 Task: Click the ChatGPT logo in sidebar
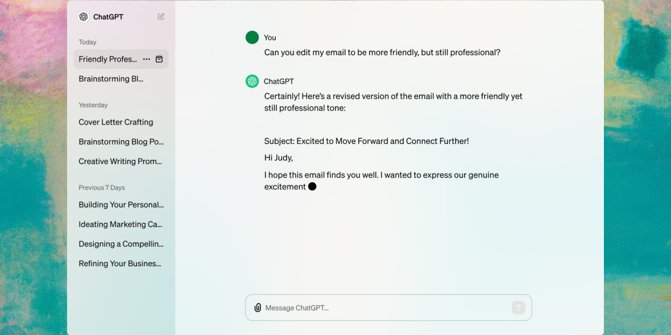click(x=84, y=17)
